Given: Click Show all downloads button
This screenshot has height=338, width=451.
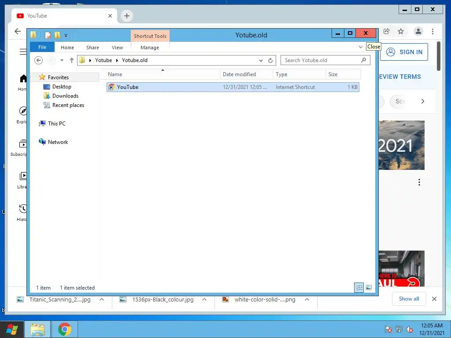Looking at the screenshot, I should [x=409, y=299].
